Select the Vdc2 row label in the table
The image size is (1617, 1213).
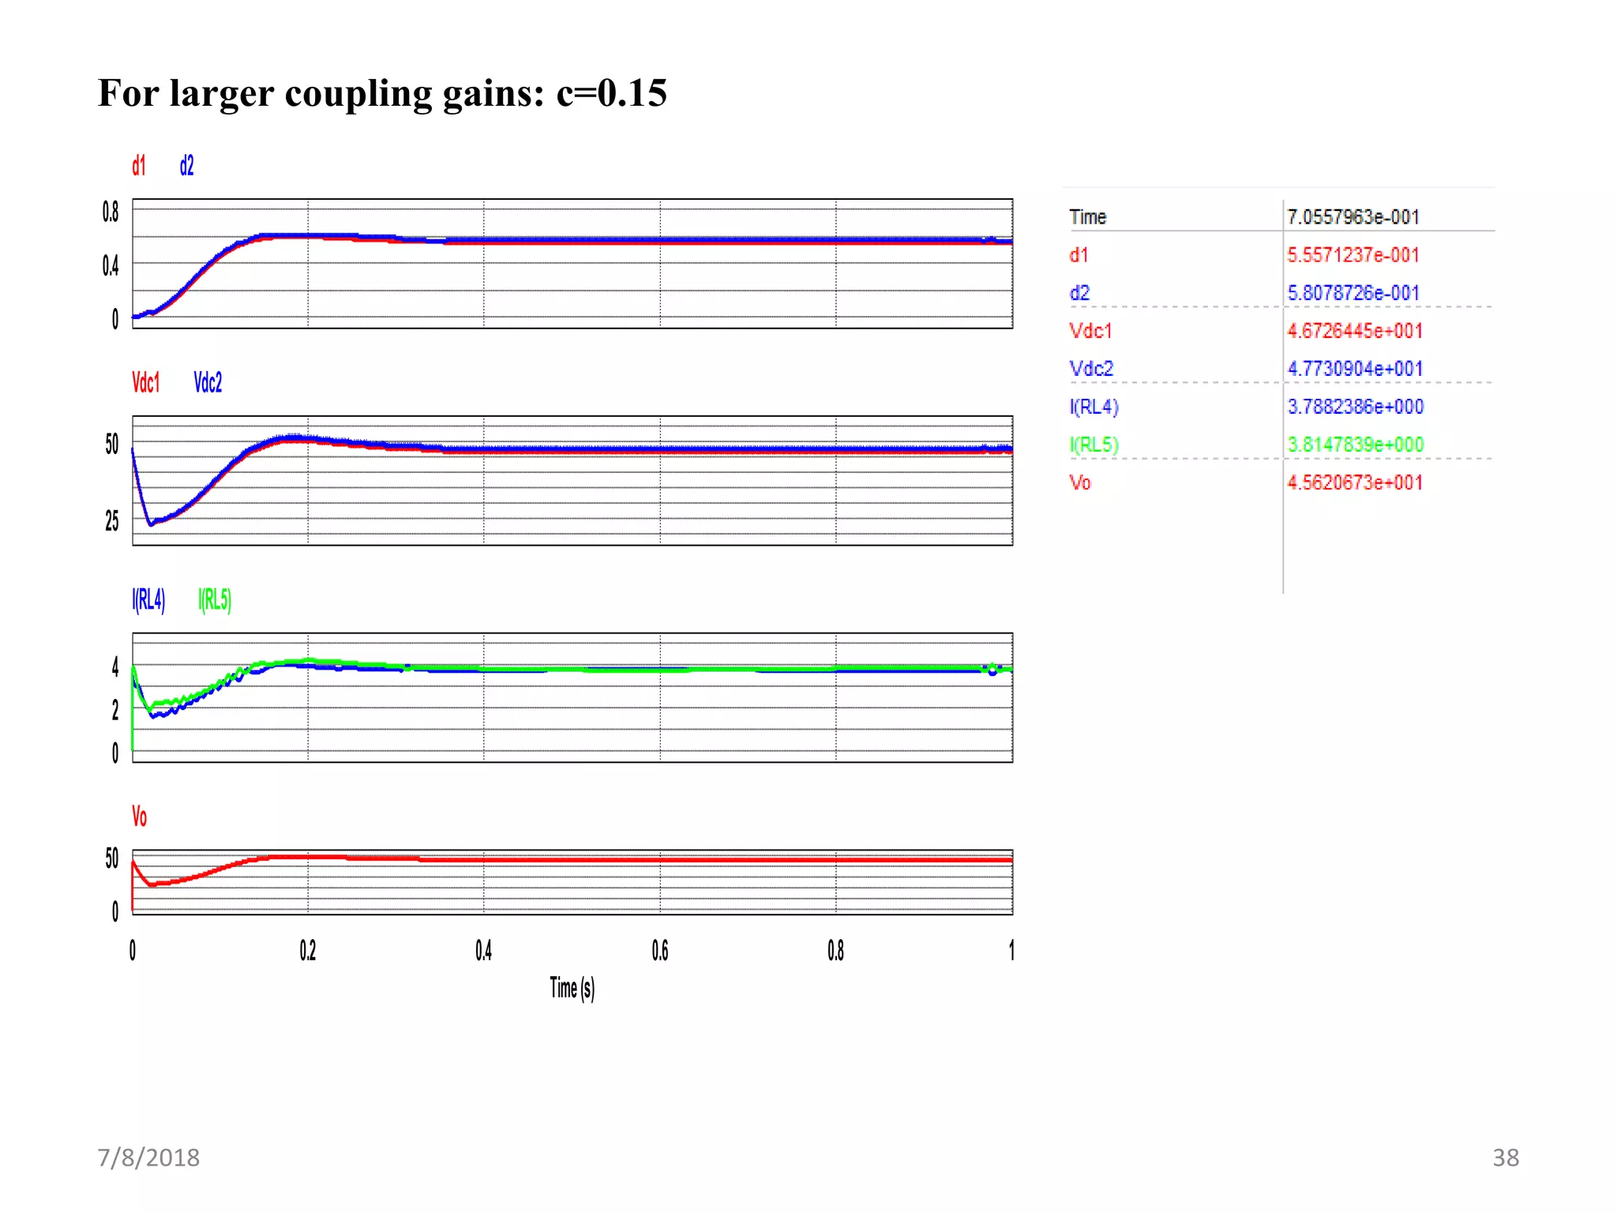(1091, 369)
